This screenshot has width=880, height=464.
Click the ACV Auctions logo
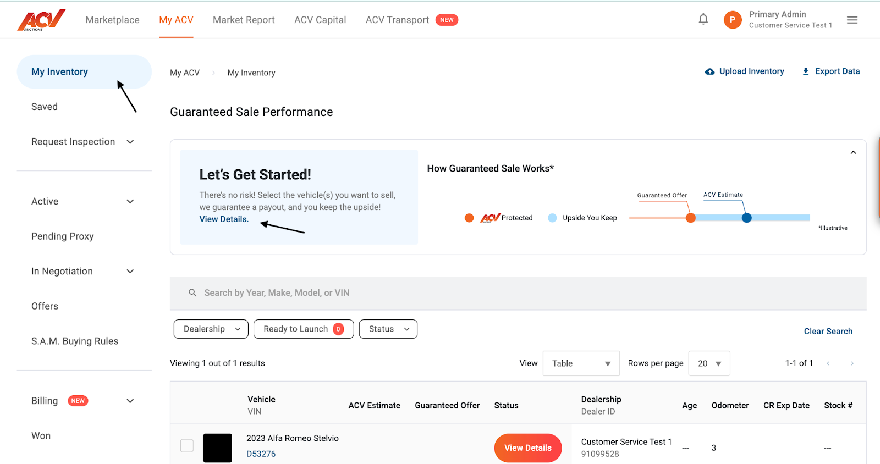[x=41, y=20]
